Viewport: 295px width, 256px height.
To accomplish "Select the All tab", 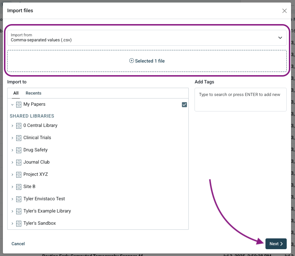I will click(x=16, y=93).
